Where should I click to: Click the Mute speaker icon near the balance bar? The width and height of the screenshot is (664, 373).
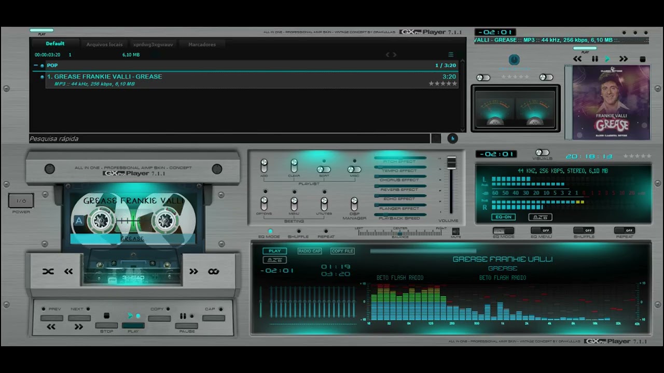click(455, 231)
